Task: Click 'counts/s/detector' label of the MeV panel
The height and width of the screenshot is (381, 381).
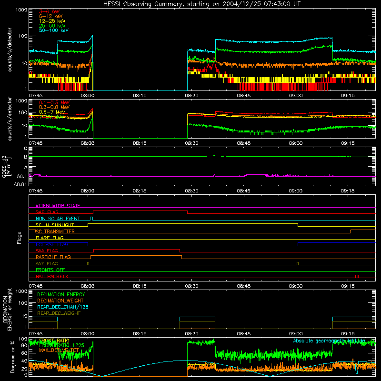Action: (10, 119)
